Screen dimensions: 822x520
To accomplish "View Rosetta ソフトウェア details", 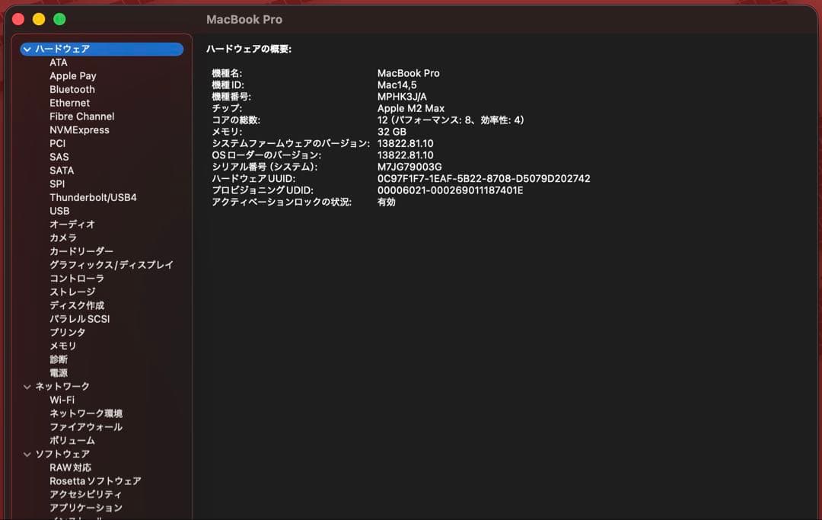I will tap(95, 480).
